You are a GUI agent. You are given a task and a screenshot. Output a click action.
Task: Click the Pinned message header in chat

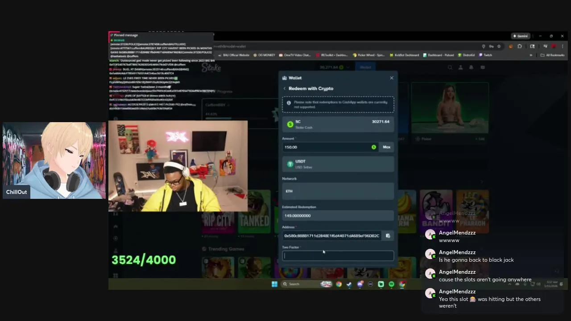pos(126,35)
